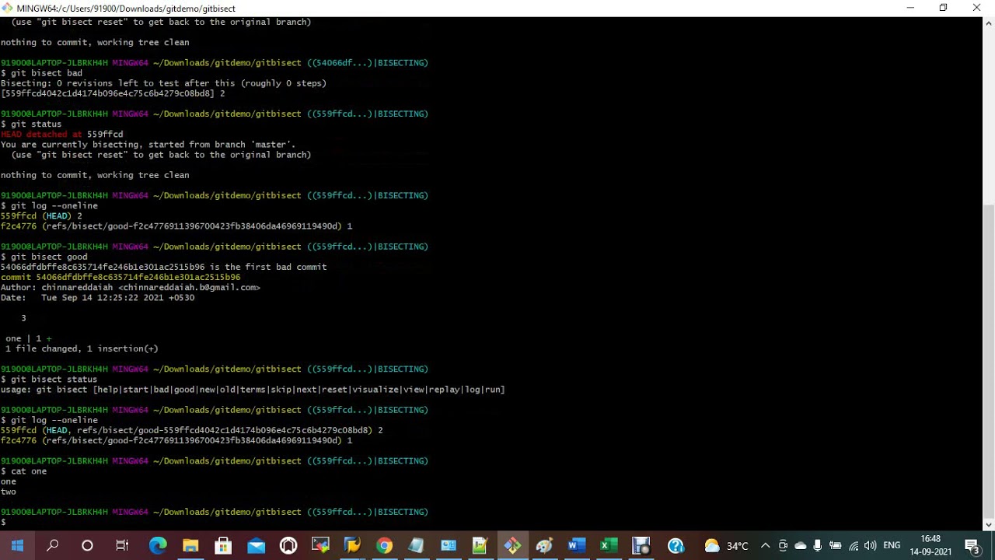Open the floppy disk recorder taskbar icon
This screenshot has width=995, height=560.
pyautogui.click(x=641, y=545)
